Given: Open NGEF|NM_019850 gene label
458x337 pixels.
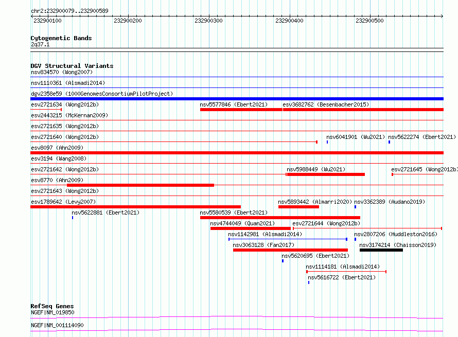Looking at the screenshot, I should [52, 312].
